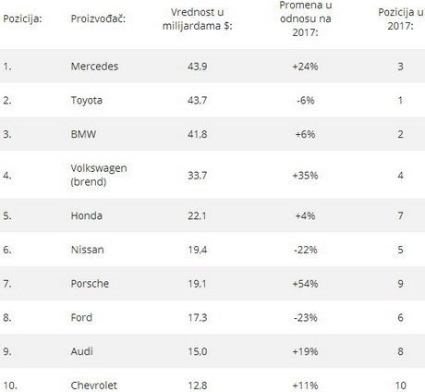Click the Ford manufacturer cell
Image resolution: width=425 pixels, height=392 pixels.
click(x=81, y=317)
